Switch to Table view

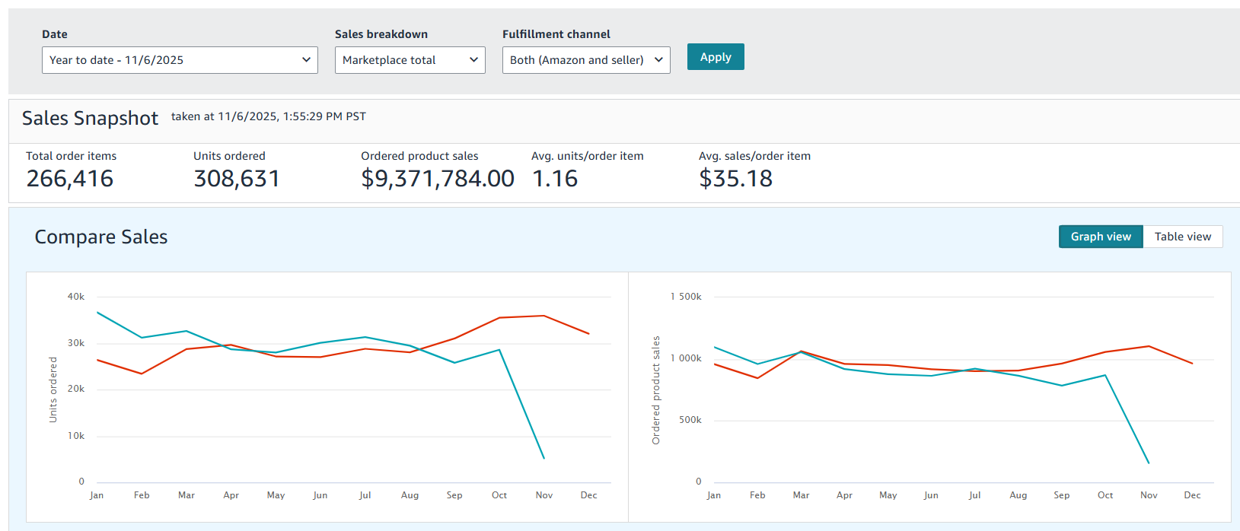point(1182,237)
